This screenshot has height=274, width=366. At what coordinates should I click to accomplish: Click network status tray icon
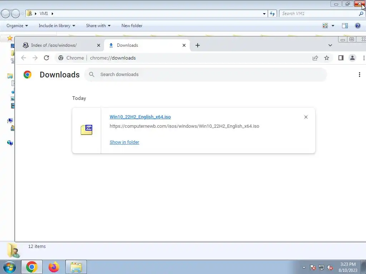pos(321,267)
